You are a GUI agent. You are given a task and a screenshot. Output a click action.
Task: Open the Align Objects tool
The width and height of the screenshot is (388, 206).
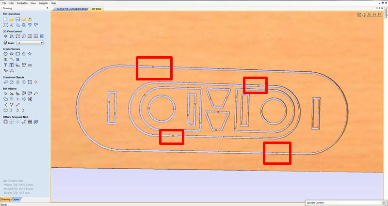(x=36, y=82)
